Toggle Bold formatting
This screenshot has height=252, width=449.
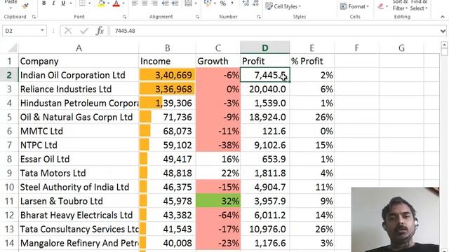(43, 3)
